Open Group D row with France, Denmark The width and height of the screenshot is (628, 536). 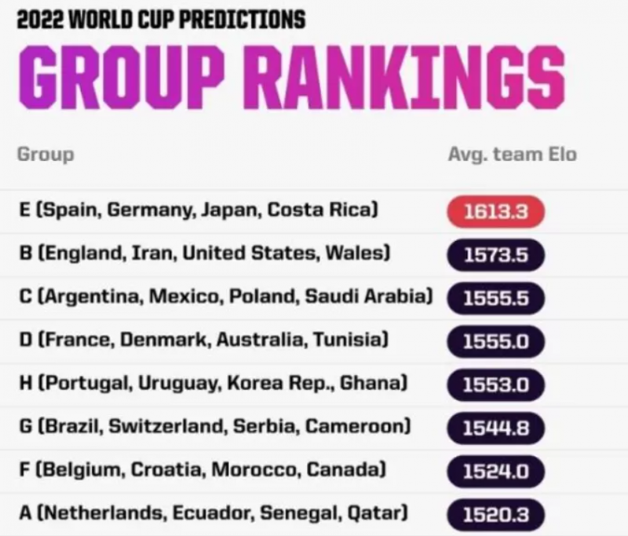point(203,341)
